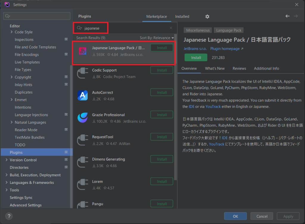This screenshot has width=305, height=224.
Task: Open the plugin options gear icon
Action: (207, 17)
